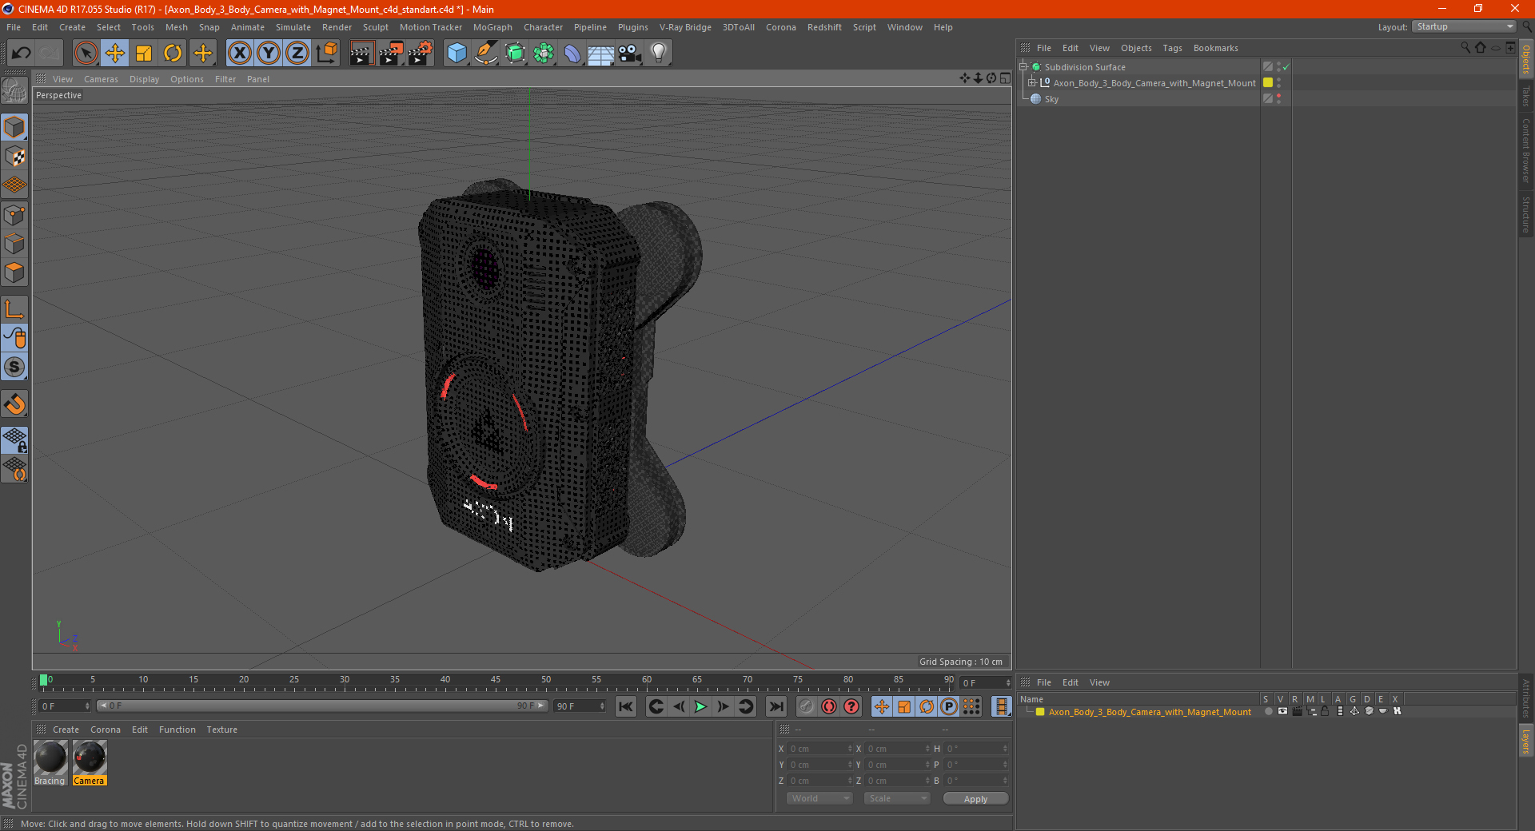Select the Rotate tool
Image resolution: width=1535 pixels, height=831 pixels.
[x=173, y=54]
